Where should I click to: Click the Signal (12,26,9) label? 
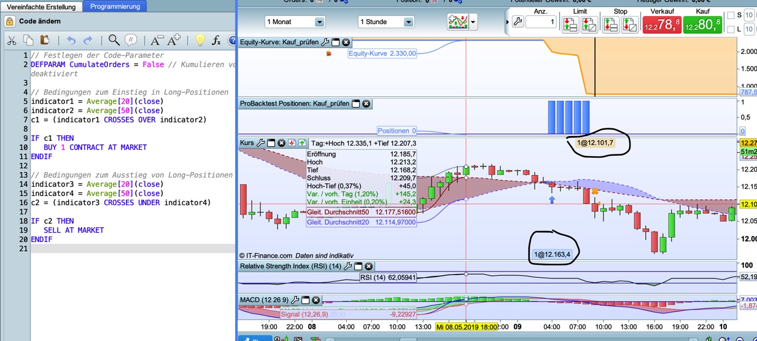349,314
